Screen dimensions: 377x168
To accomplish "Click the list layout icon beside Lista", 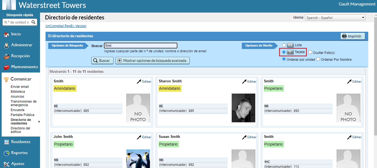I will pos(290,45).
